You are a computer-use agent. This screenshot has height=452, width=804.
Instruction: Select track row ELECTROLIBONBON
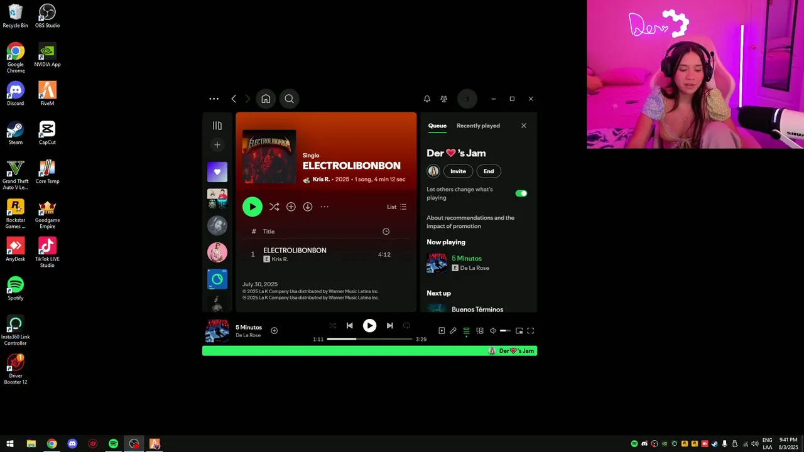(326, 254)
